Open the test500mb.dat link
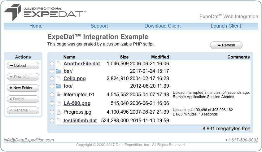Screen dimensions: 262x152 tap(80, 121)
